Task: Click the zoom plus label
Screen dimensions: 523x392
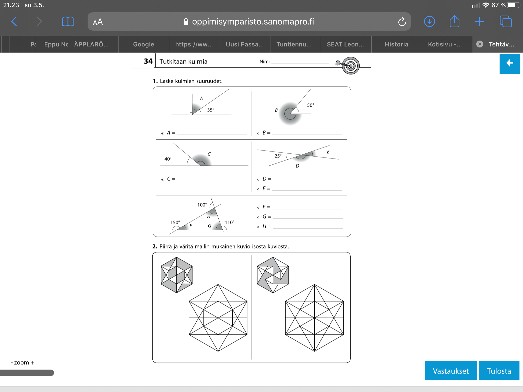Action: [x=32, y=363]
